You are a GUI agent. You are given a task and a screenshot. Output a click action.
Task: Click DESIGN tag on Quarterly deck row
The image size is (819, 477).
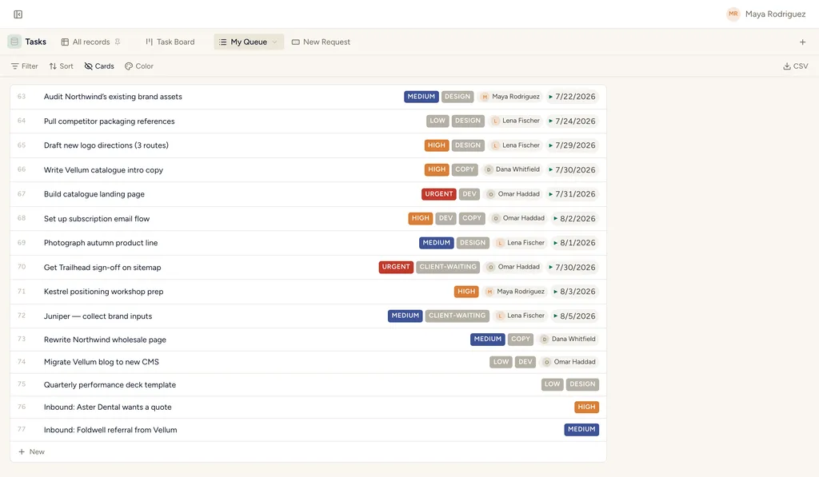click(582, 384)
